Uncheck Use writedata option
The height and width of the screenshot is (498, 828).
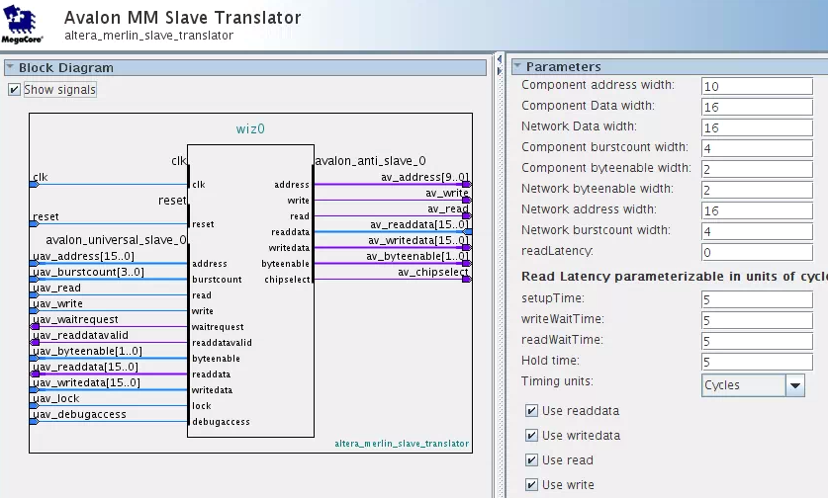(x=531, y=435)
